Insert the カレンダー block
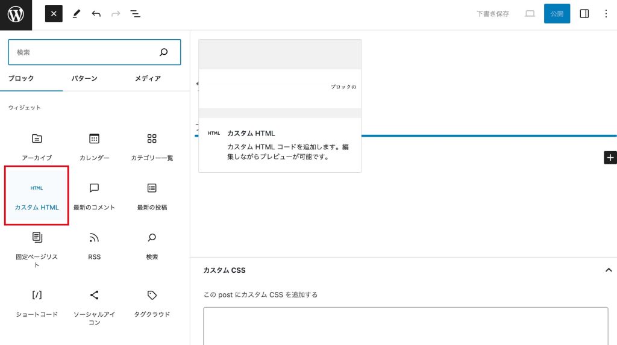The image size is (617, 345). [94, 147]
